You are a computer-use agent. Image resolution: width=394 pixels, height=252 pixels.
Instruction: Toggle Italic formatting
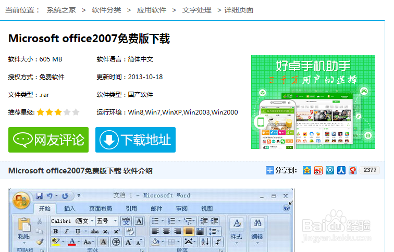(x=66, y=231)
